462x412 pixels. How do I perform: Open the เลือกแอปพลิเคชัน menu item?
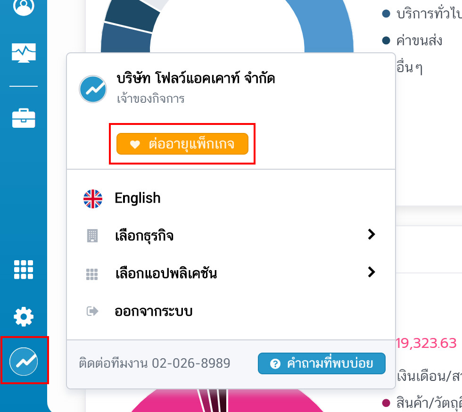231,273
